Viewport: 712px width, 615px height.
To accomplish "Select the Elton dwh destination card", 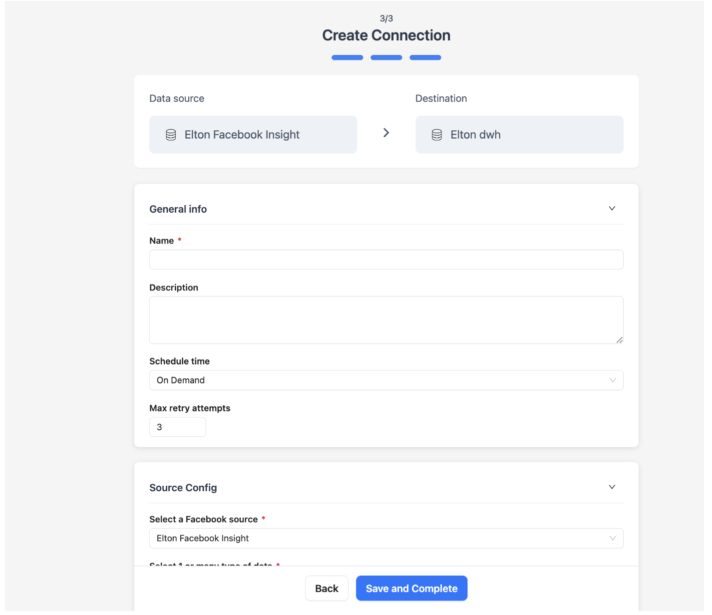I will (519, 135).
